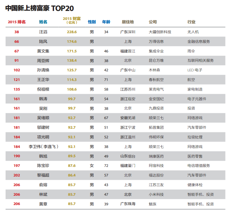226x210 pixels.
Task: Select the name 王正华
Action: pos(43,80)
